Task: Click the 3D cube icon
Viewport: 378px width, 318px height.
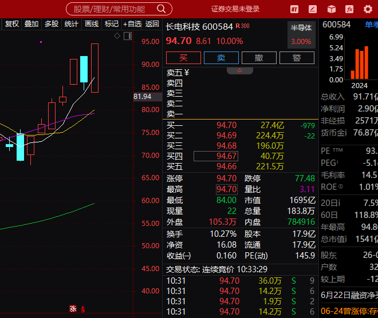Action: pos(332,9)
